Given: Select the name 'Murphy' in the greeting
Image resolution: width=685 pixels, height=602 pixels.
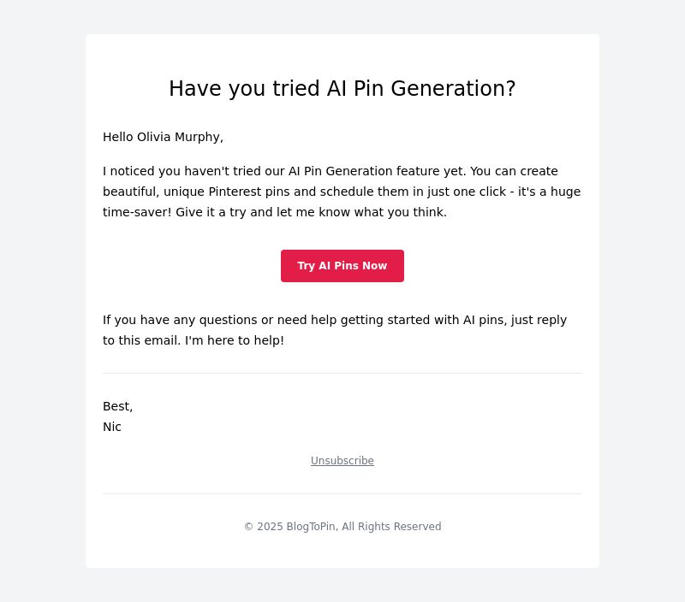Looking at the screenshot, I should (198, 137).
